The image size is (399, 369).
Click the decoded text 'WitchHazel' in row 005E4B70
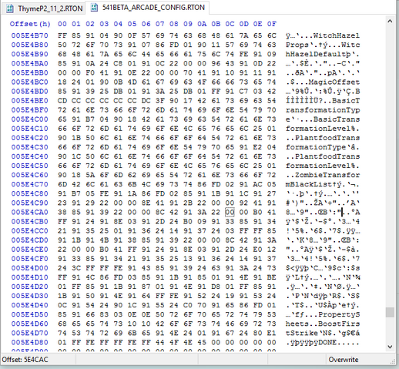[337, 35]
